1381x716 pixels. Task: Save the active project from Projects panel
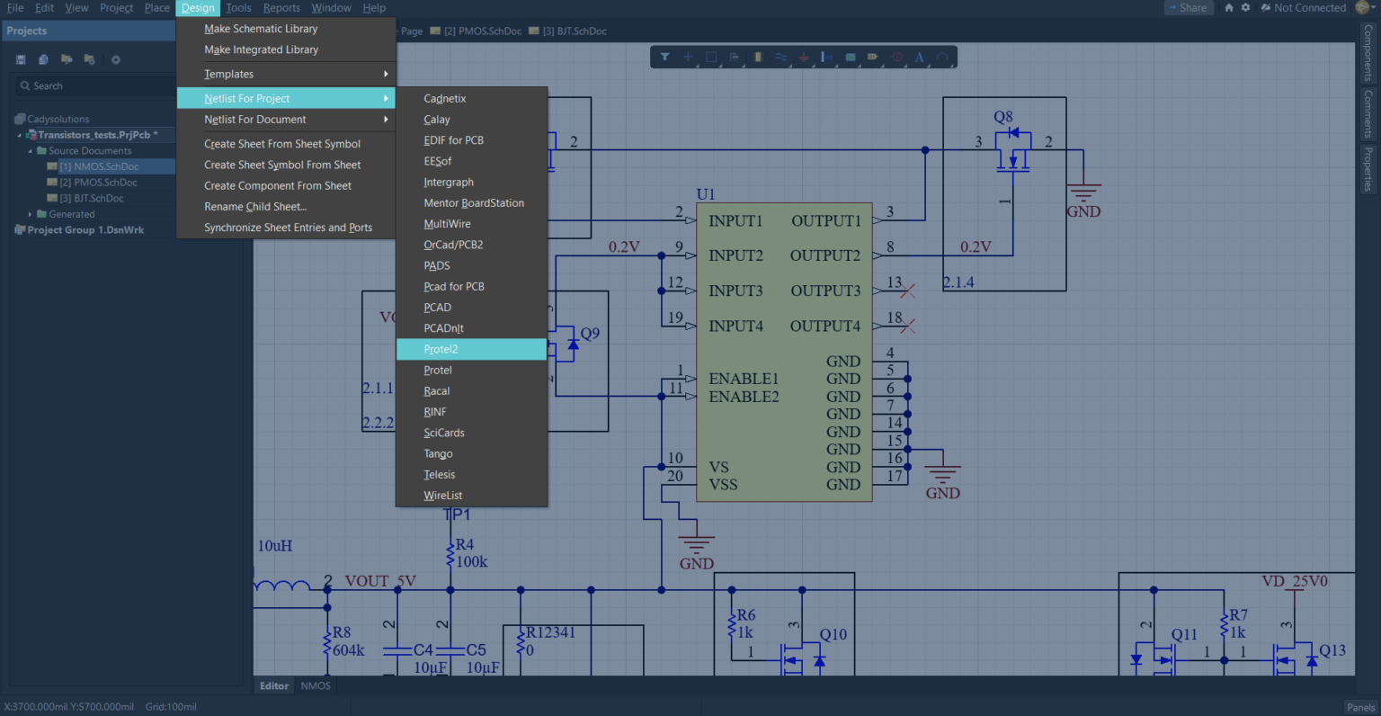pyautogui.click(x=20, y=59)
